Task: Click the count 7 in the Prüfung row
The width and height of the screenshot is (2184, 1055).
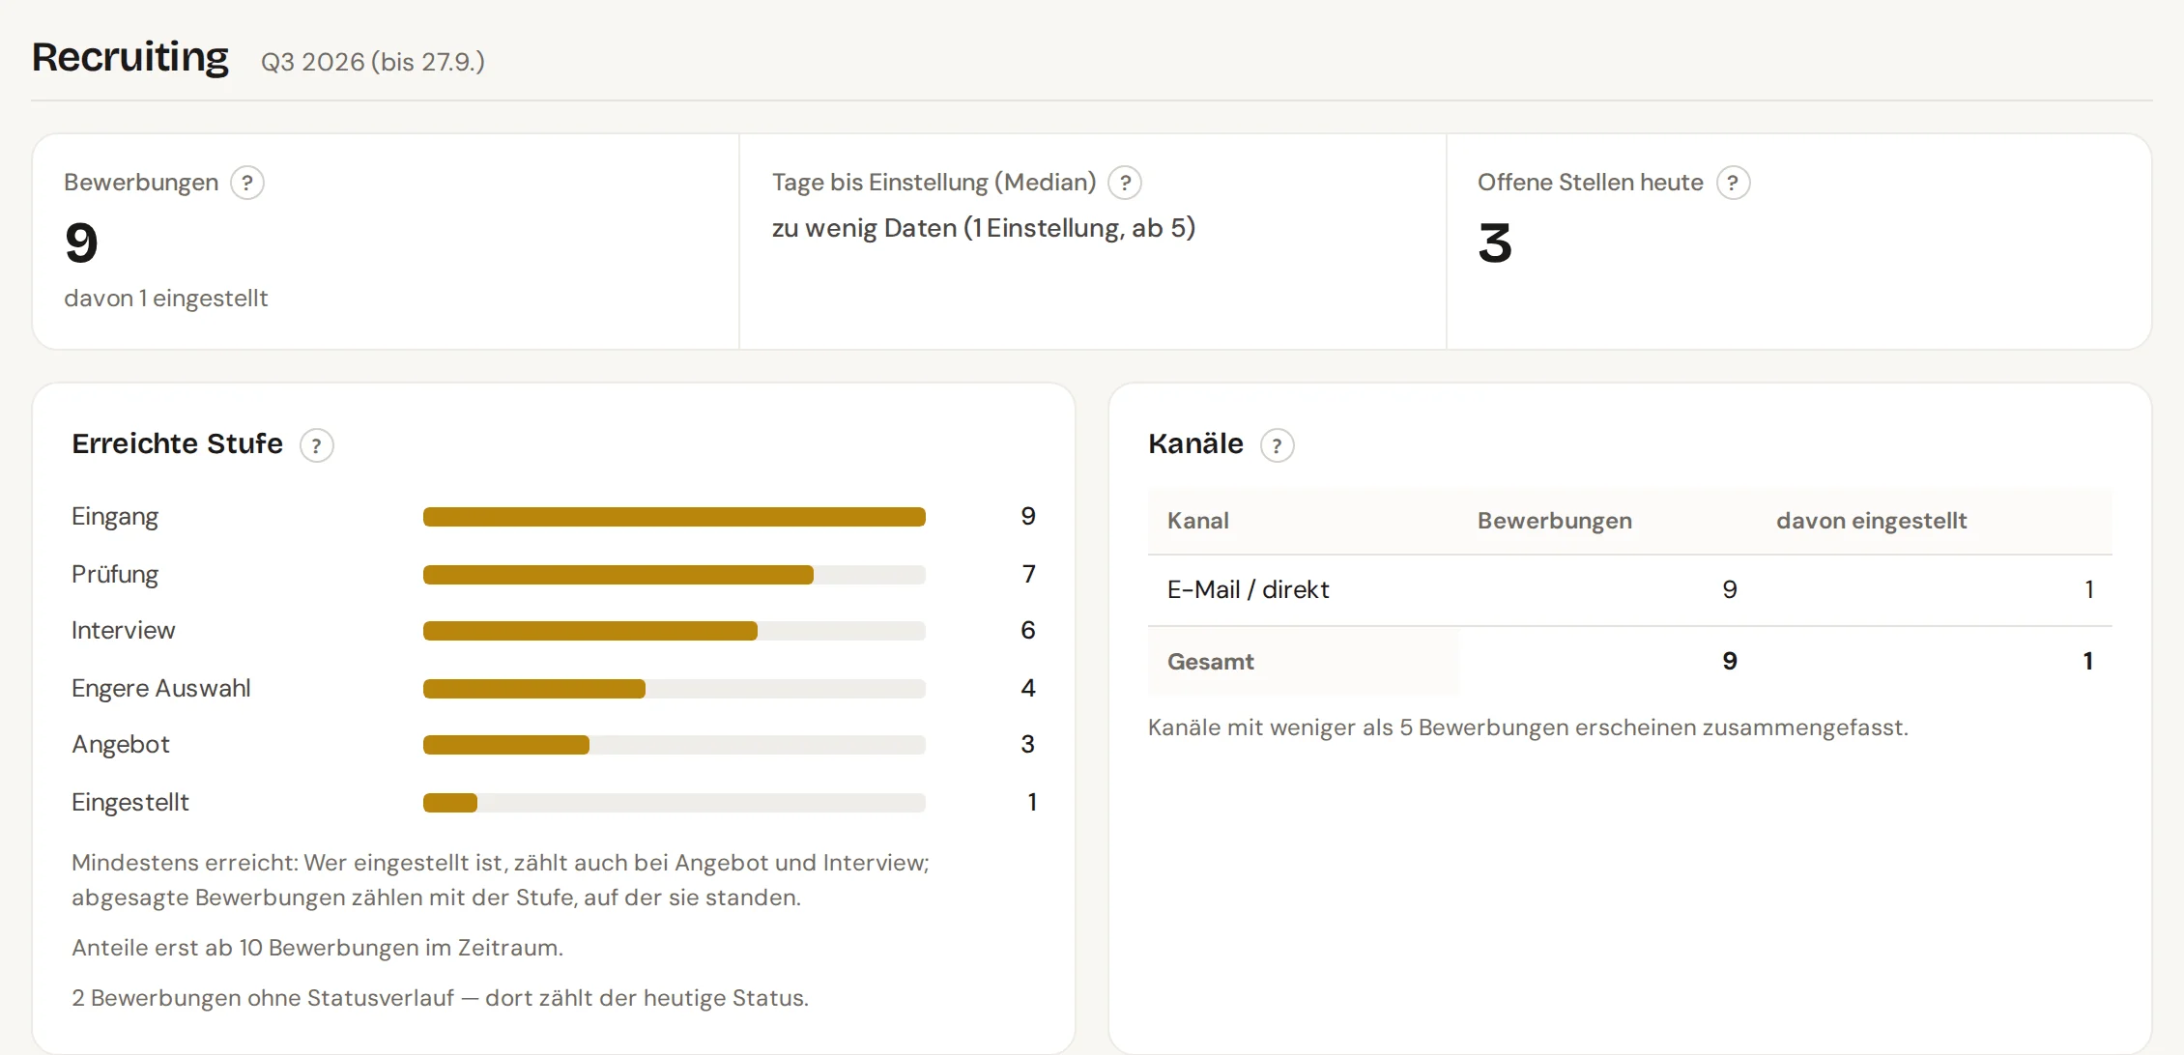Action: pos(1029,575)
